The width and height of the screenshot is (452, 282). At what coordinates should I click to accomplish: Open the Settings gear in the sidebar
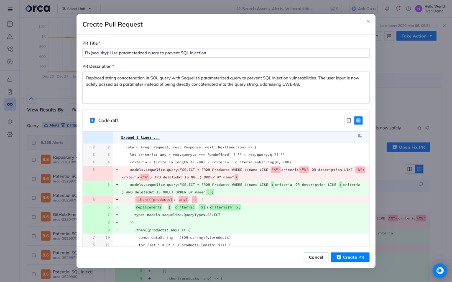click(x=10, y=134)
